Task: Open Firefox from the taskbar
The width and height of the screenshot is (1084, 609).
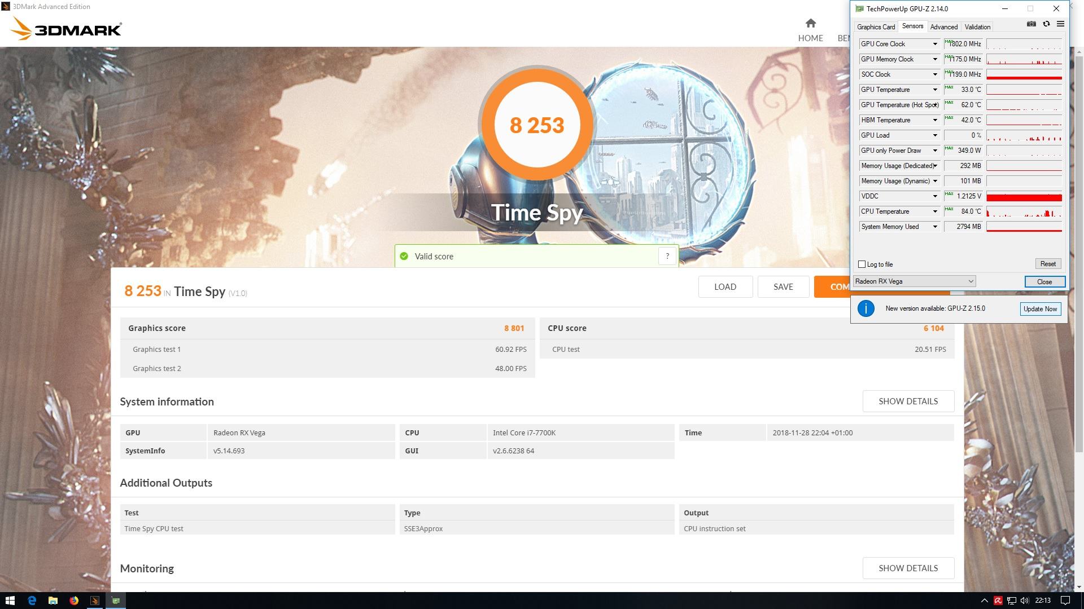Action: tap(74, 601)
